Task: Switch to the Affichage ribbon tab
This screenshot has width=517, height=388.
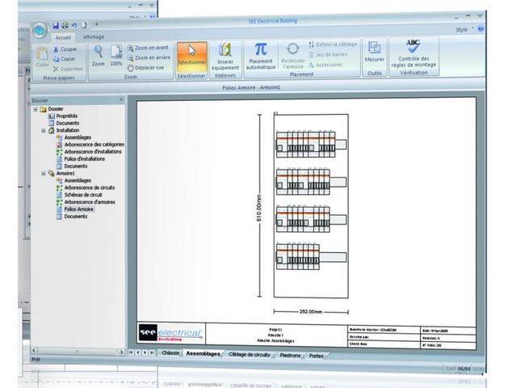Action: tap(94, 36)
